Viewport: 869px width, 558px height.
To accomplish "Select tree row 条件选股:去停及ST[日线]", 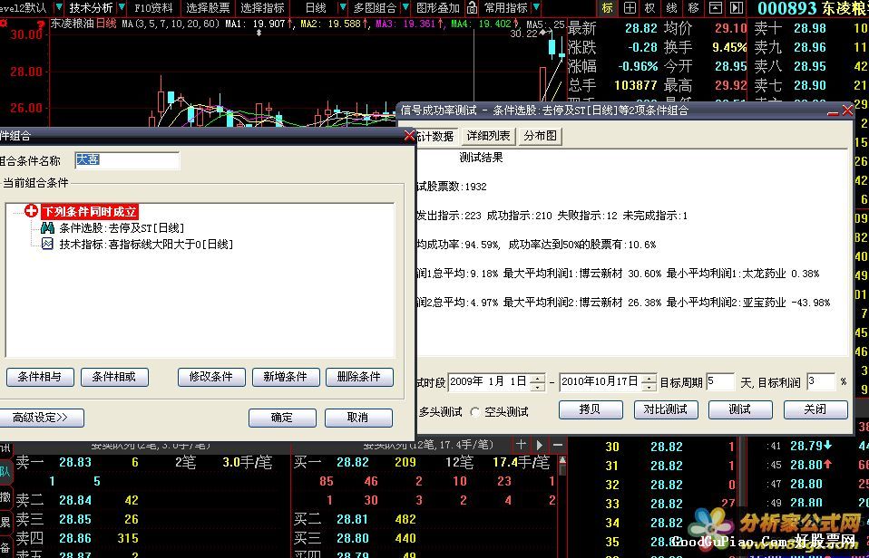I will [122, 227].
